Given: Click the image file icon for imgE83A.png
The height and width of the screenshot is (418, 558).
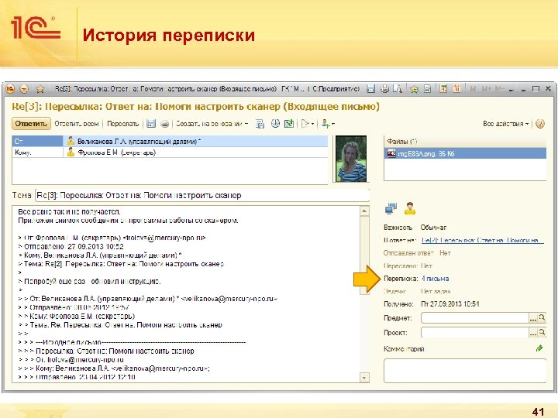Looking at the screenshot, I should point(391,153).
